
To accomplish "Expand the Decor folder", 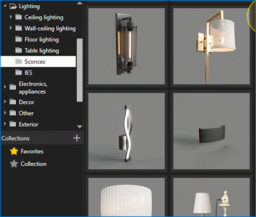I will 5,102.
